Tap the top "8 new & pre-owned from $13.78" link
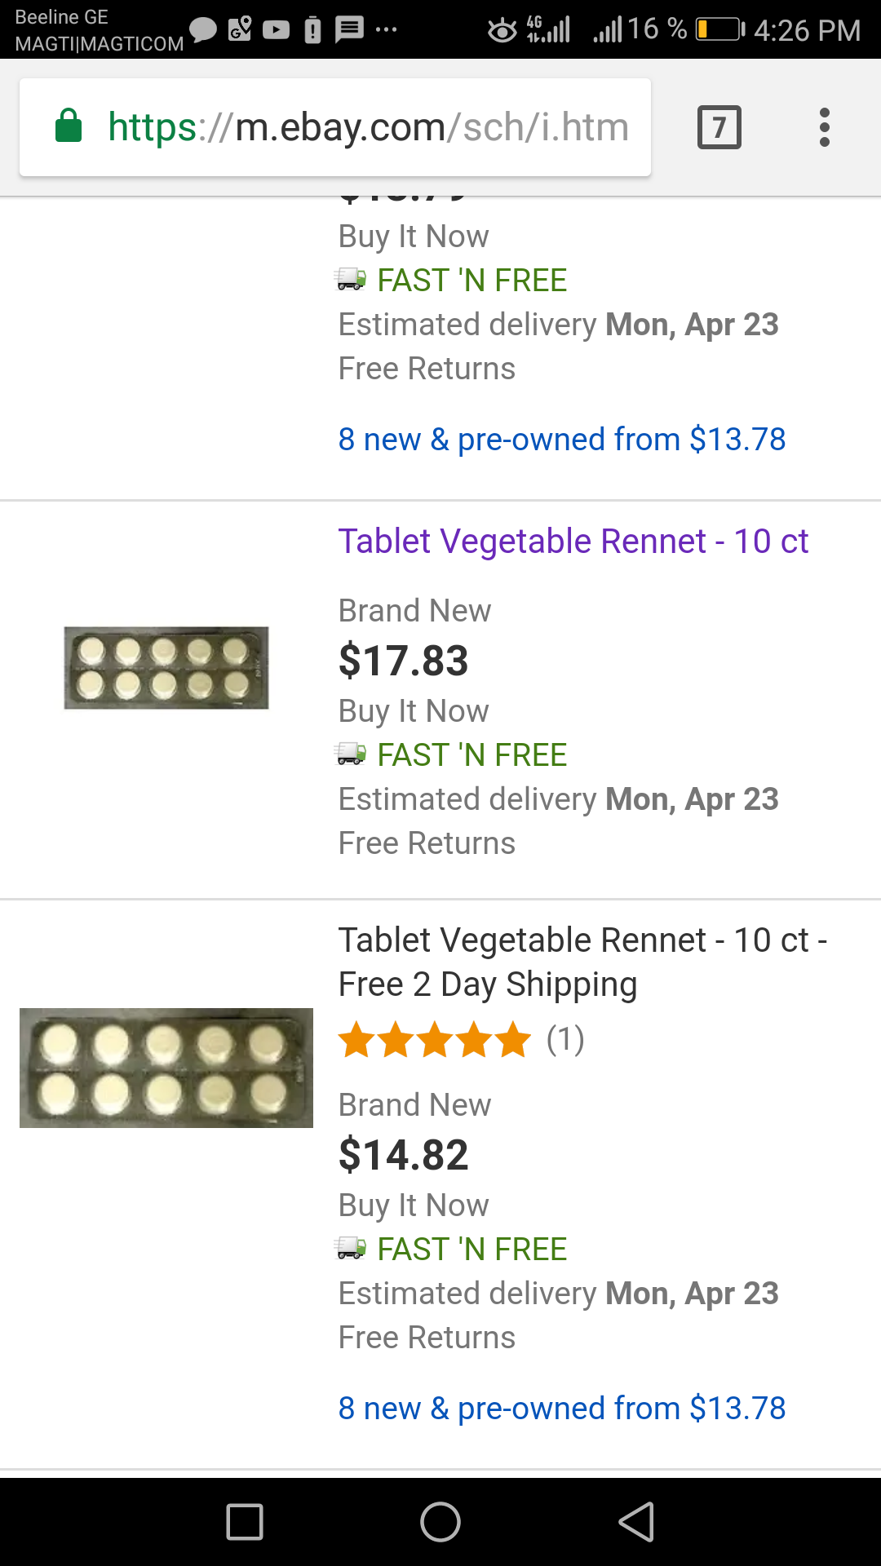Screen dimensions: 881x1566 pyautogui.click(x=561, y=440)
